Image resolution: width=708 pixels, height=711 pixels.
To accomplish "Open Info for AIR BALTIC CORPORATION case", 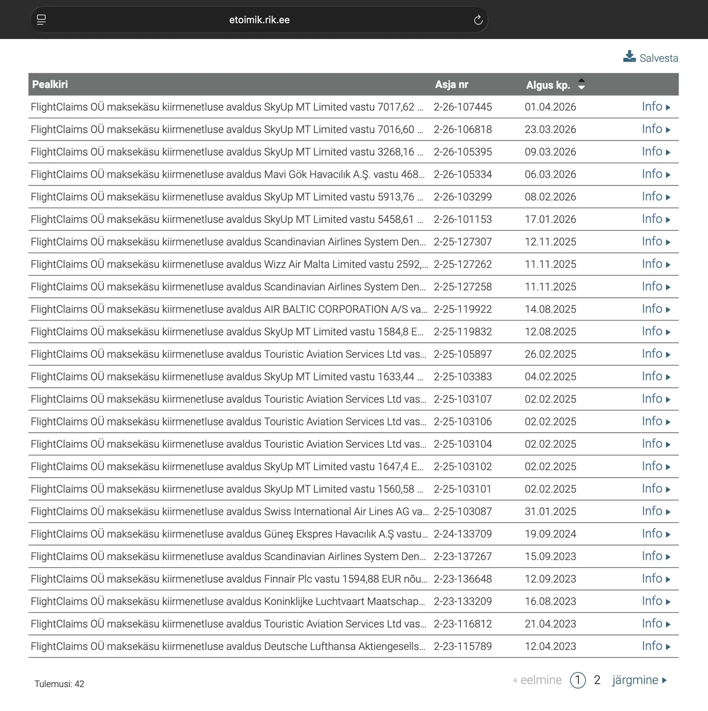I will [x=655, y=309].
